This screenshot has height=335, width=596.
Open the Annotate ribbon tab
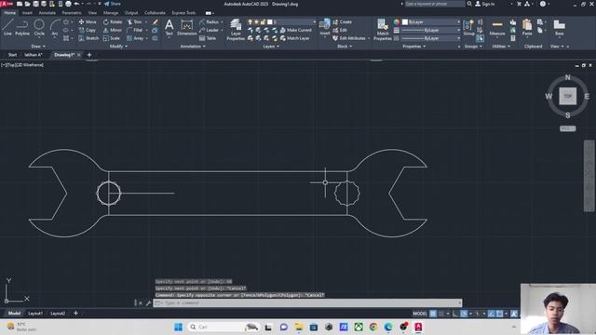[x=47, y=12]
